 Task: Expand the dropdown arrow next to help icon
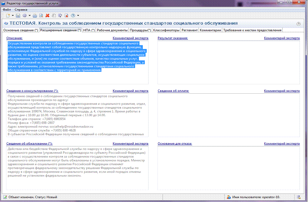78,16
